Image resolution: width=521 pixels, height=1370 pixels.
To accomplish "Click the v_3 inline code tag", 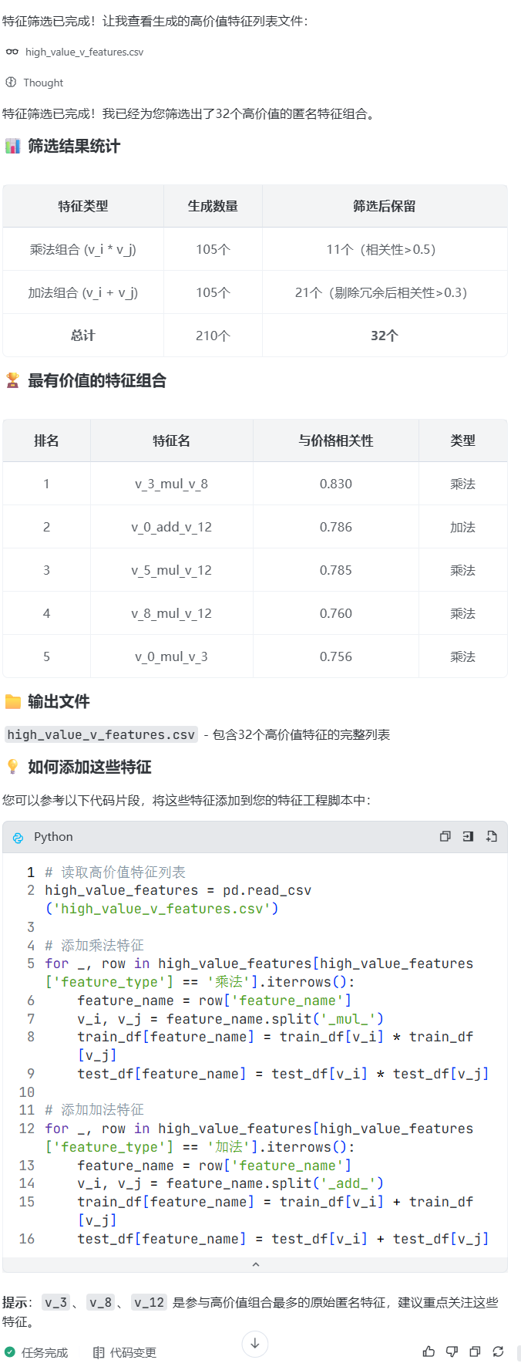I will tap(55, 1302).
